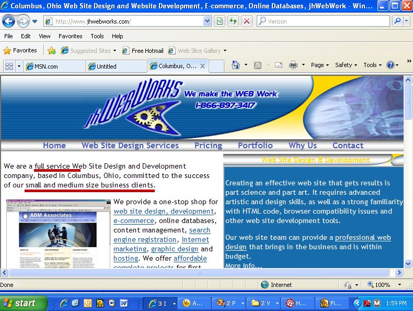Open Web Site Design Services page

(x=130, y=146)
